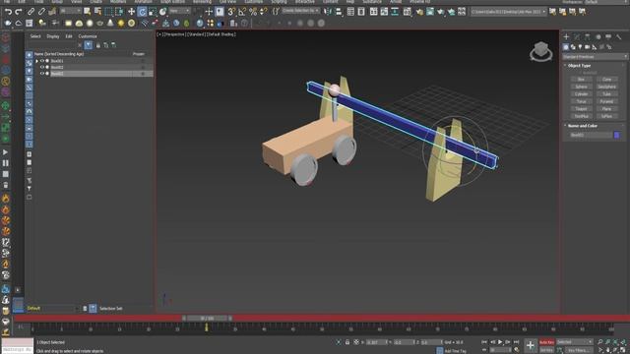630x354 pixels.
Task: Open the Utilities wrench tab
Action: click(x=619, y=37)
